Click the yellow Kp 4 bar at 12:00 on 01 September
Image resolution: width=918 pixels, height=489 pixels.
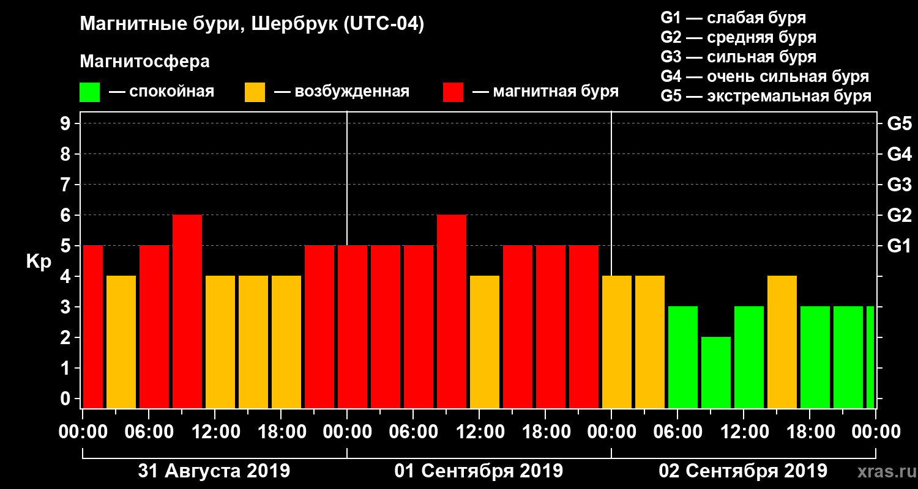[x=485, y=342]
